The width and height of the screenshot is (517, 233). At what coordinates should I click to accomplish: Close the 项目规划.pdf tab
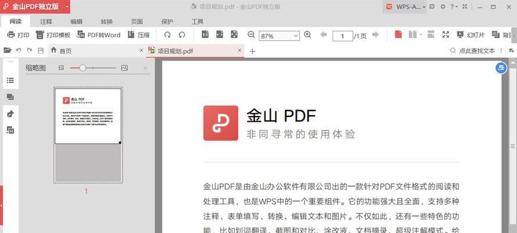[x=240, y=50]
